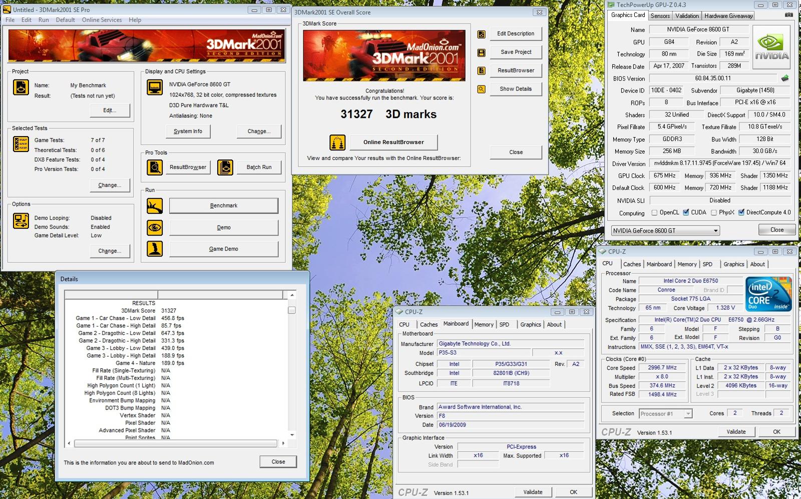This screenshot has height=499, width=801.
Task: Click the Options demo looping icon
Action: pyautogui.click(x=21, y=221)
